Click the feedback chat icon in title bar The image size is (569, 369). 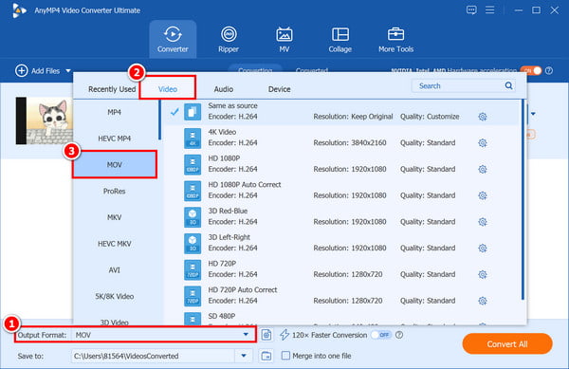(x=471, y=10)
